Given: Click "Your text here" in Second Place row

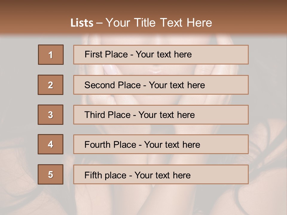Looking at the screenshot, I should pos(177,85).
